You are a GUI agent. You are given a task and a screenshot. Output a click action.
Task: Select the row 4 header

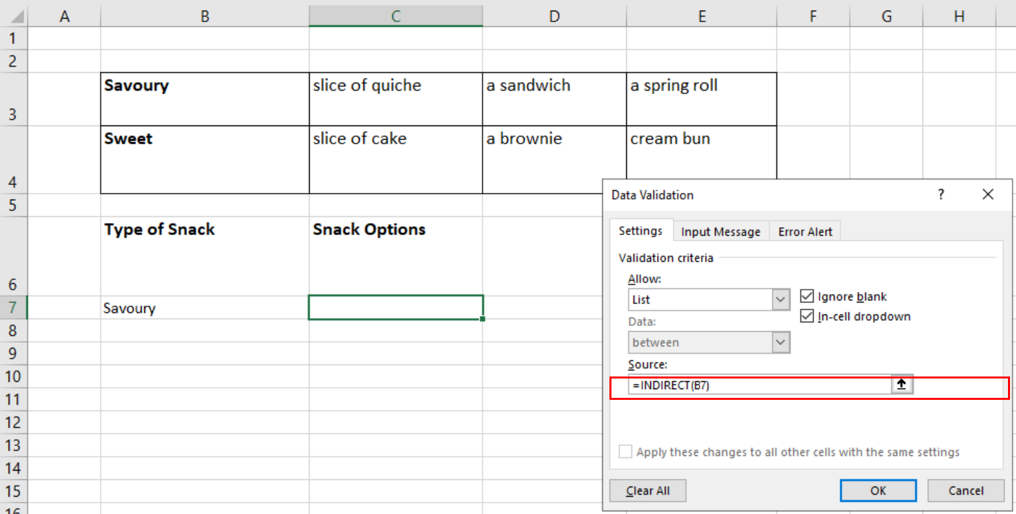[x=13, y=160]
